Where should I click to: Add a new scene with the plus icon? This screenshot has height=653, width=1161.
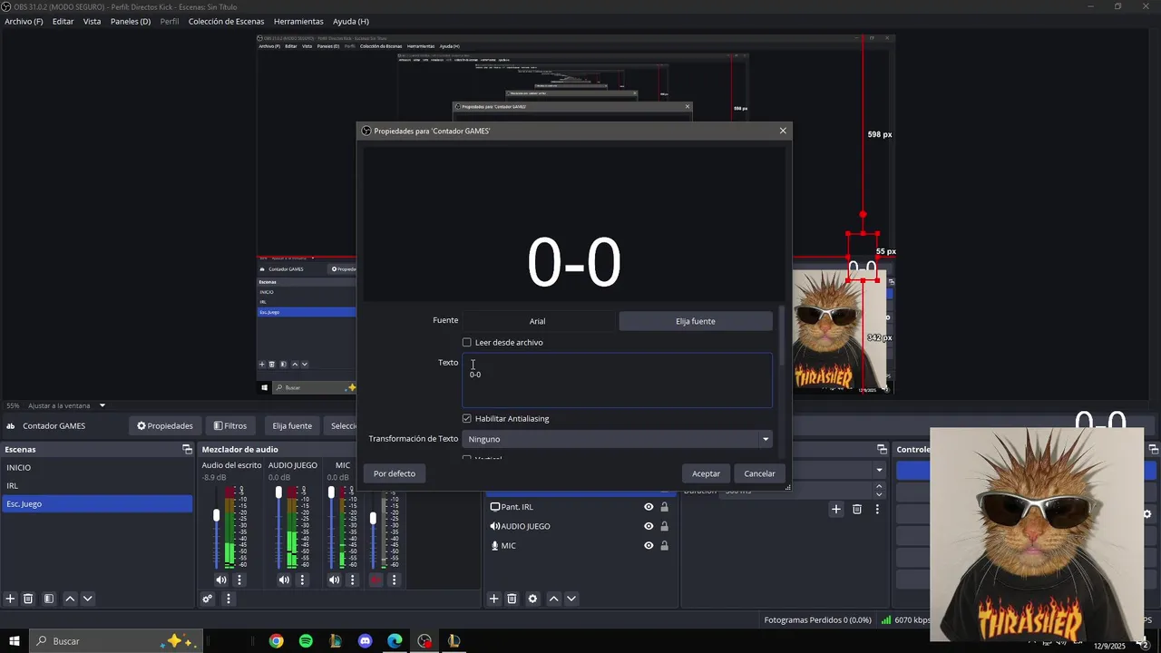10,599
